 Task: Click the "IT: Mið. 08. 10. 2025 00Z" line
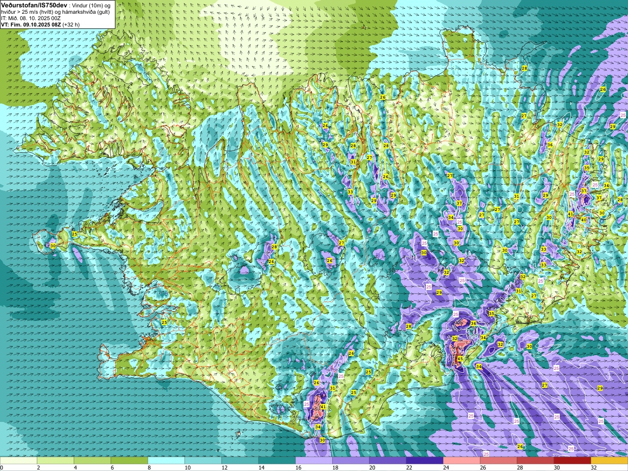tap(31, 18)
